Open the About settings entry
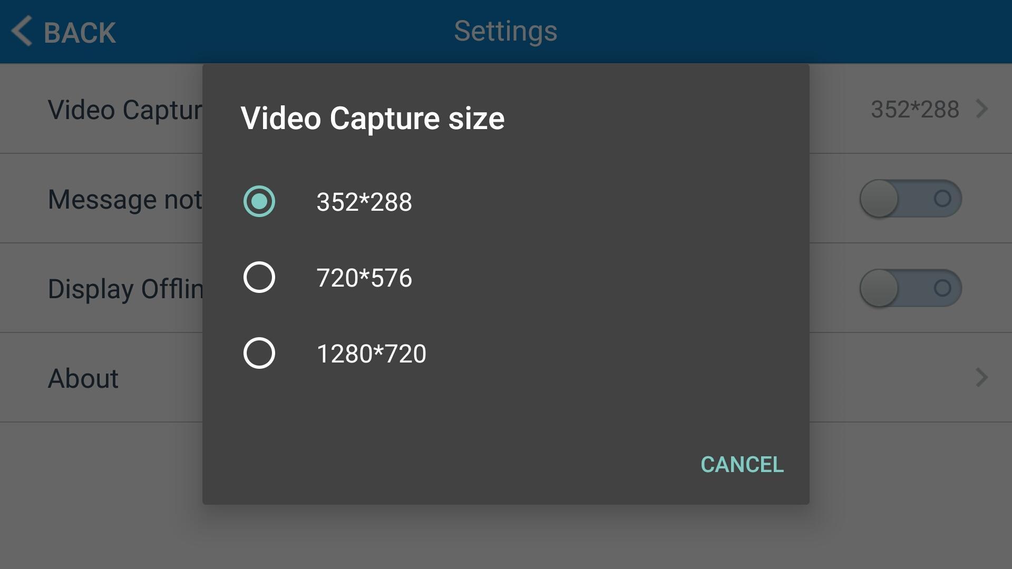Image resolution: width=1012 pixels, height=569 pixels. click(x=83, y=378)
